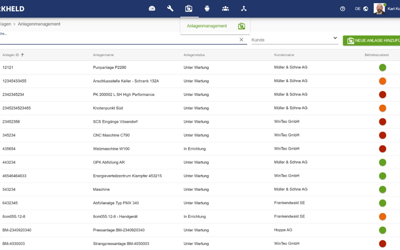
Task: Click red status dot for Walzmaschine W100
Action: (382, 149)
